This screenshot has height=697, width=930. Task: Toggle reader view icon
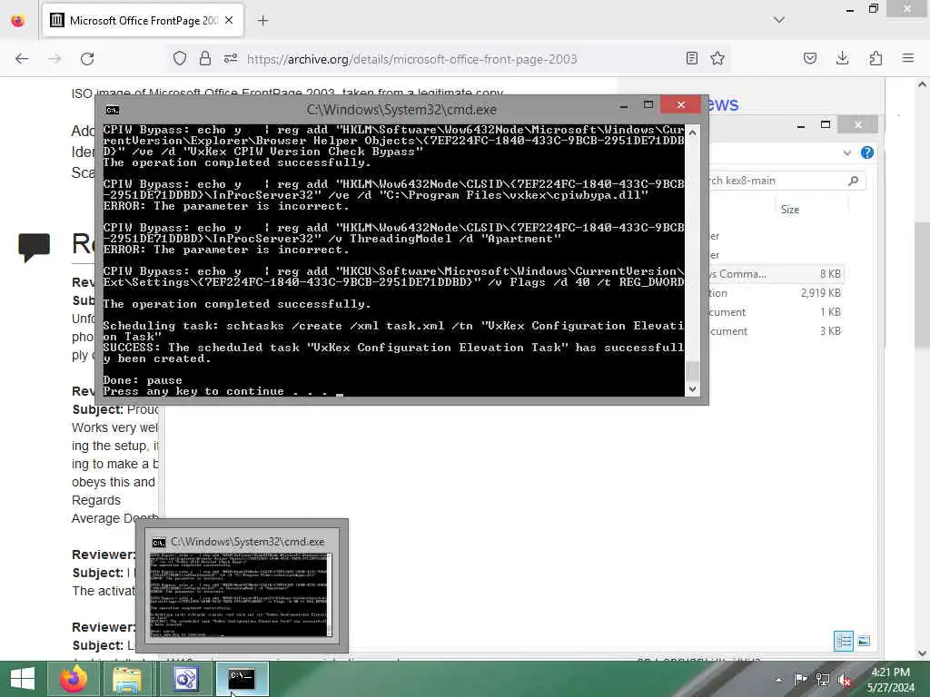(x=691, y=58)
